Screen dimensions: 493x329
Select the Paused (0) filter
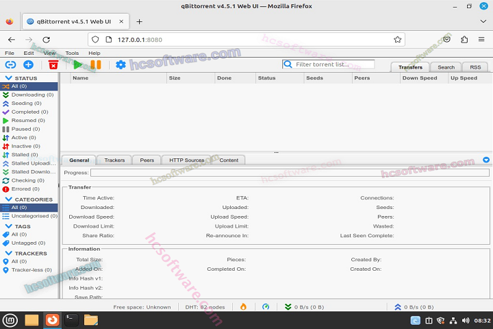tap(29, 129)
